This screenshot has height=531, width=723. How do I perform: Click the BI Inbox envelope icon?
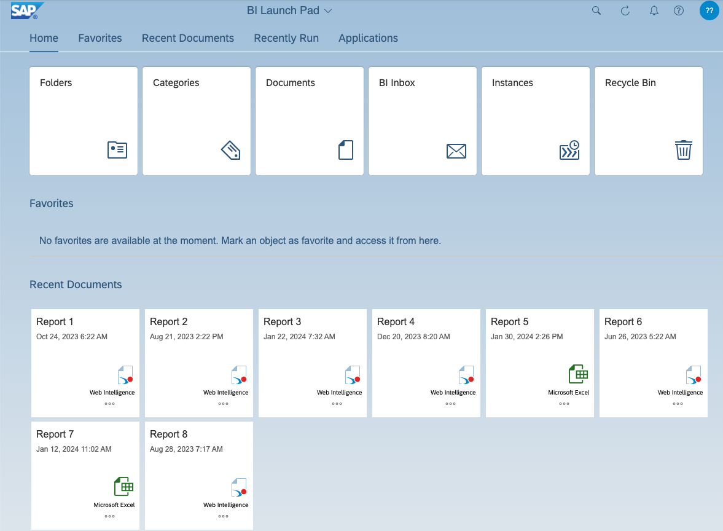point(456,151)
